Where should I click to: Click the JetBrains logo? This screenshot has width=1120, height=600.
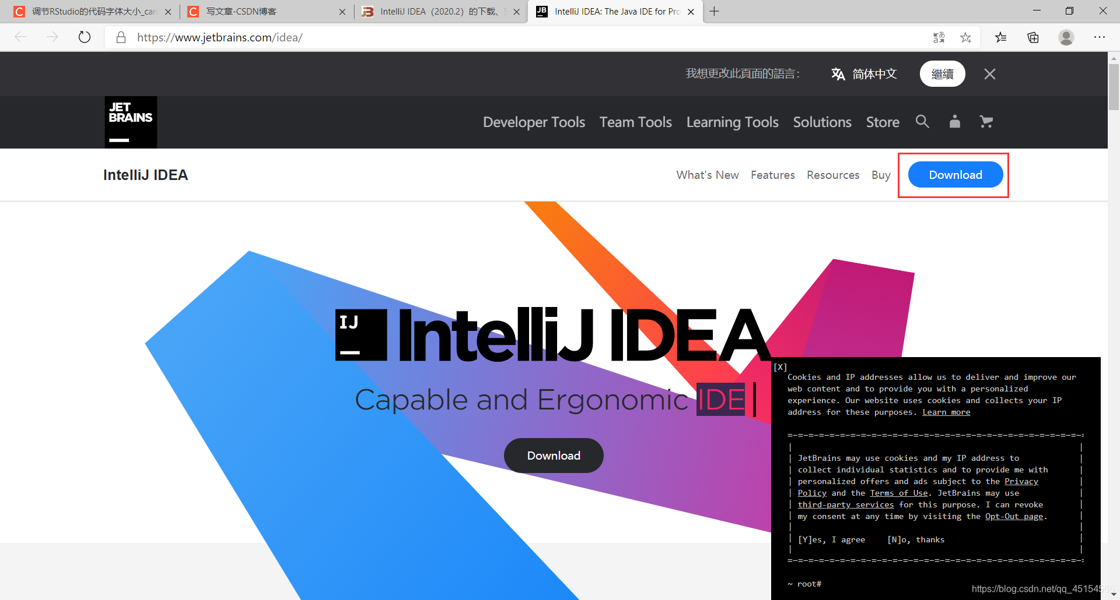pos(131,122)
